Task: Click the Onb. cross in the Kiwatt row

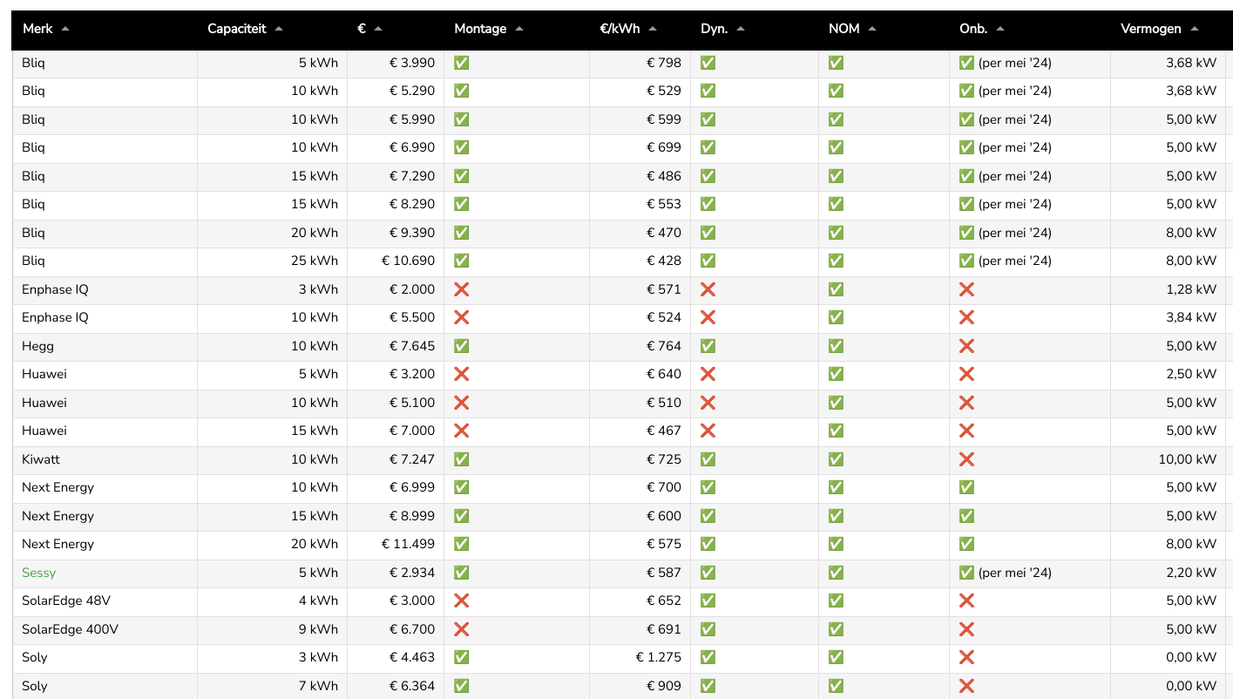Action: 966,459
